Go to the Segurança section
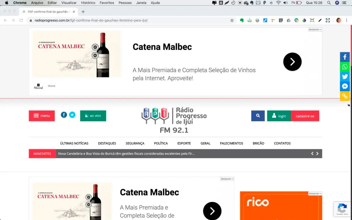 (135, 143)
